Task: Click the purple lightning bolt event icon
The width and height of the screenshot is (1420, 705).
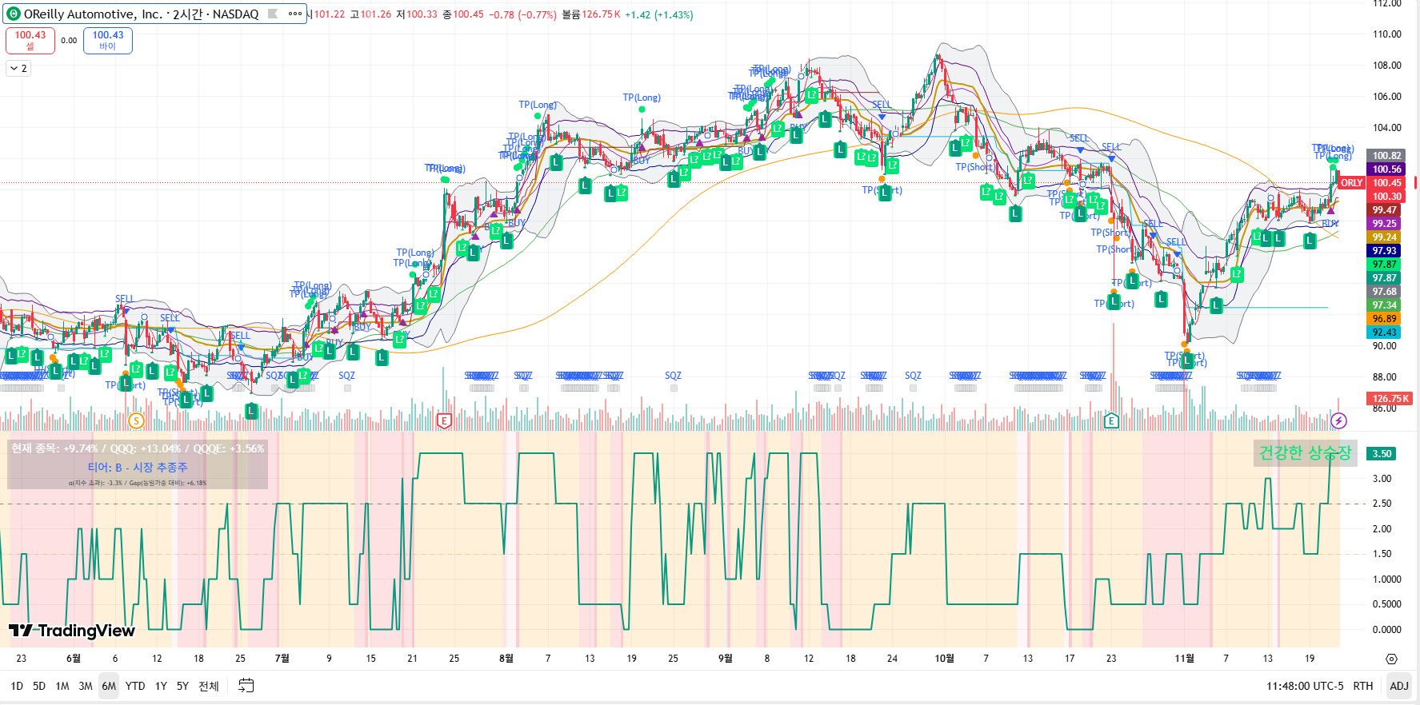Action: coord(1338,420)
